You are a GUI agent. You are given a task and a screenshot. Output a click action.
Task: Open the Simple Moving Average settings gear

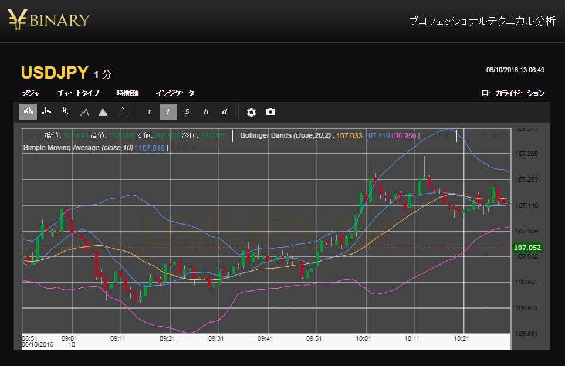tap(186, 148)
